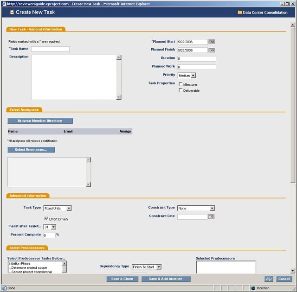Click the Data Center Consolidation project link
This screenshot has height=292, width=297.
click(265, 13)
